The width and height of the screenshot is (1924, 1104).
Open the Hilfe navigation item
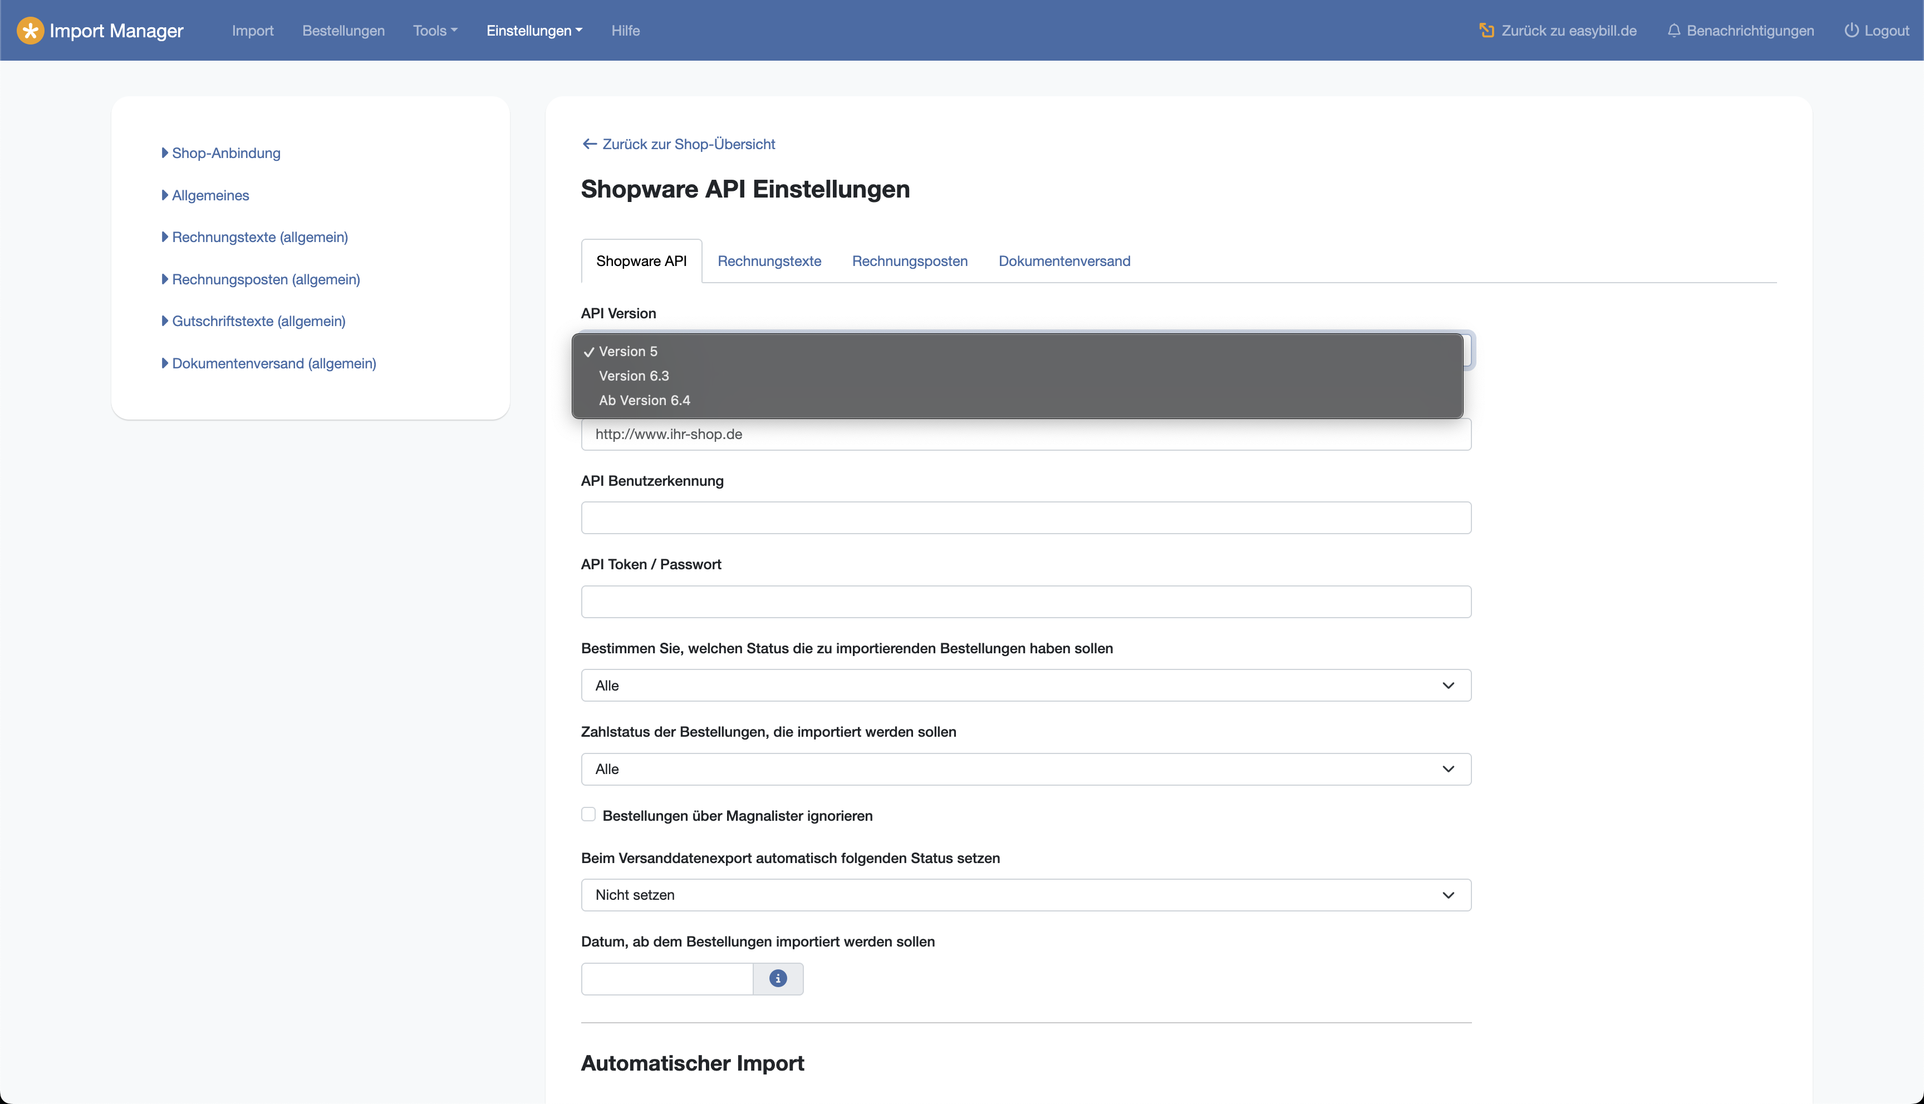(x=626, y=31)
